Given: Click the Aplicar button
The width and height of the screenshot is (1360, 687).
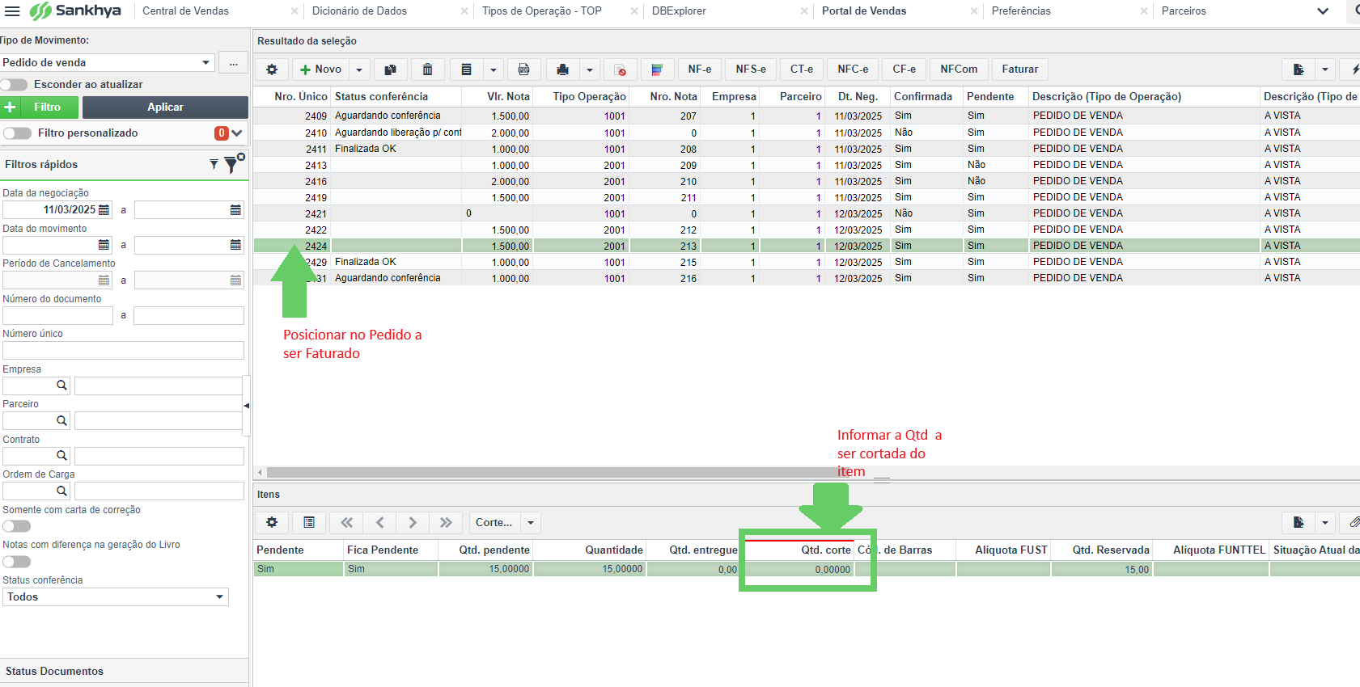Looking at the screenshot, I should coord(165,107).
